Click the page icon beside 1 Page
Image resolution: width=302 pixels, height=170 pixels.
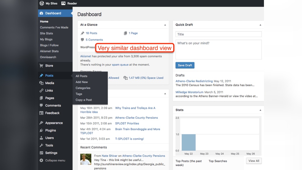(x=125, y=33)
